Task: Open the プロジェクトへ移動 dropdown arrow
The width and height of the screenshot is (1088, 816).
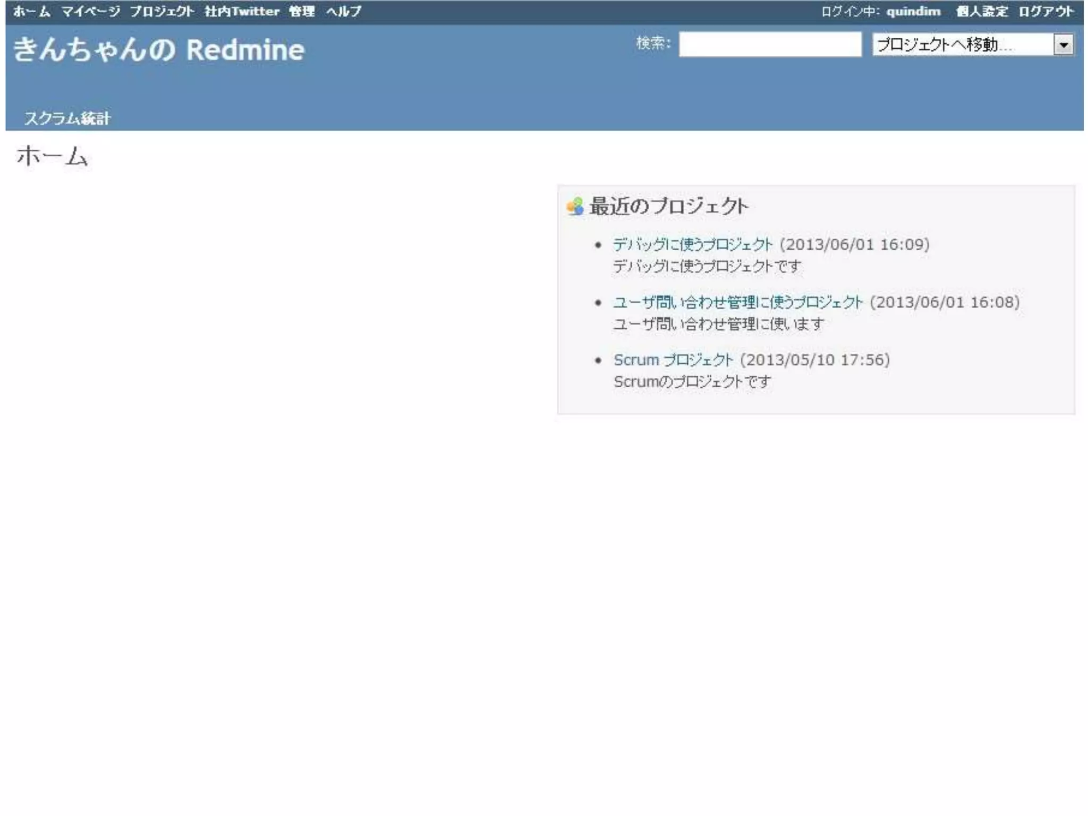Action: [1064, 45]
